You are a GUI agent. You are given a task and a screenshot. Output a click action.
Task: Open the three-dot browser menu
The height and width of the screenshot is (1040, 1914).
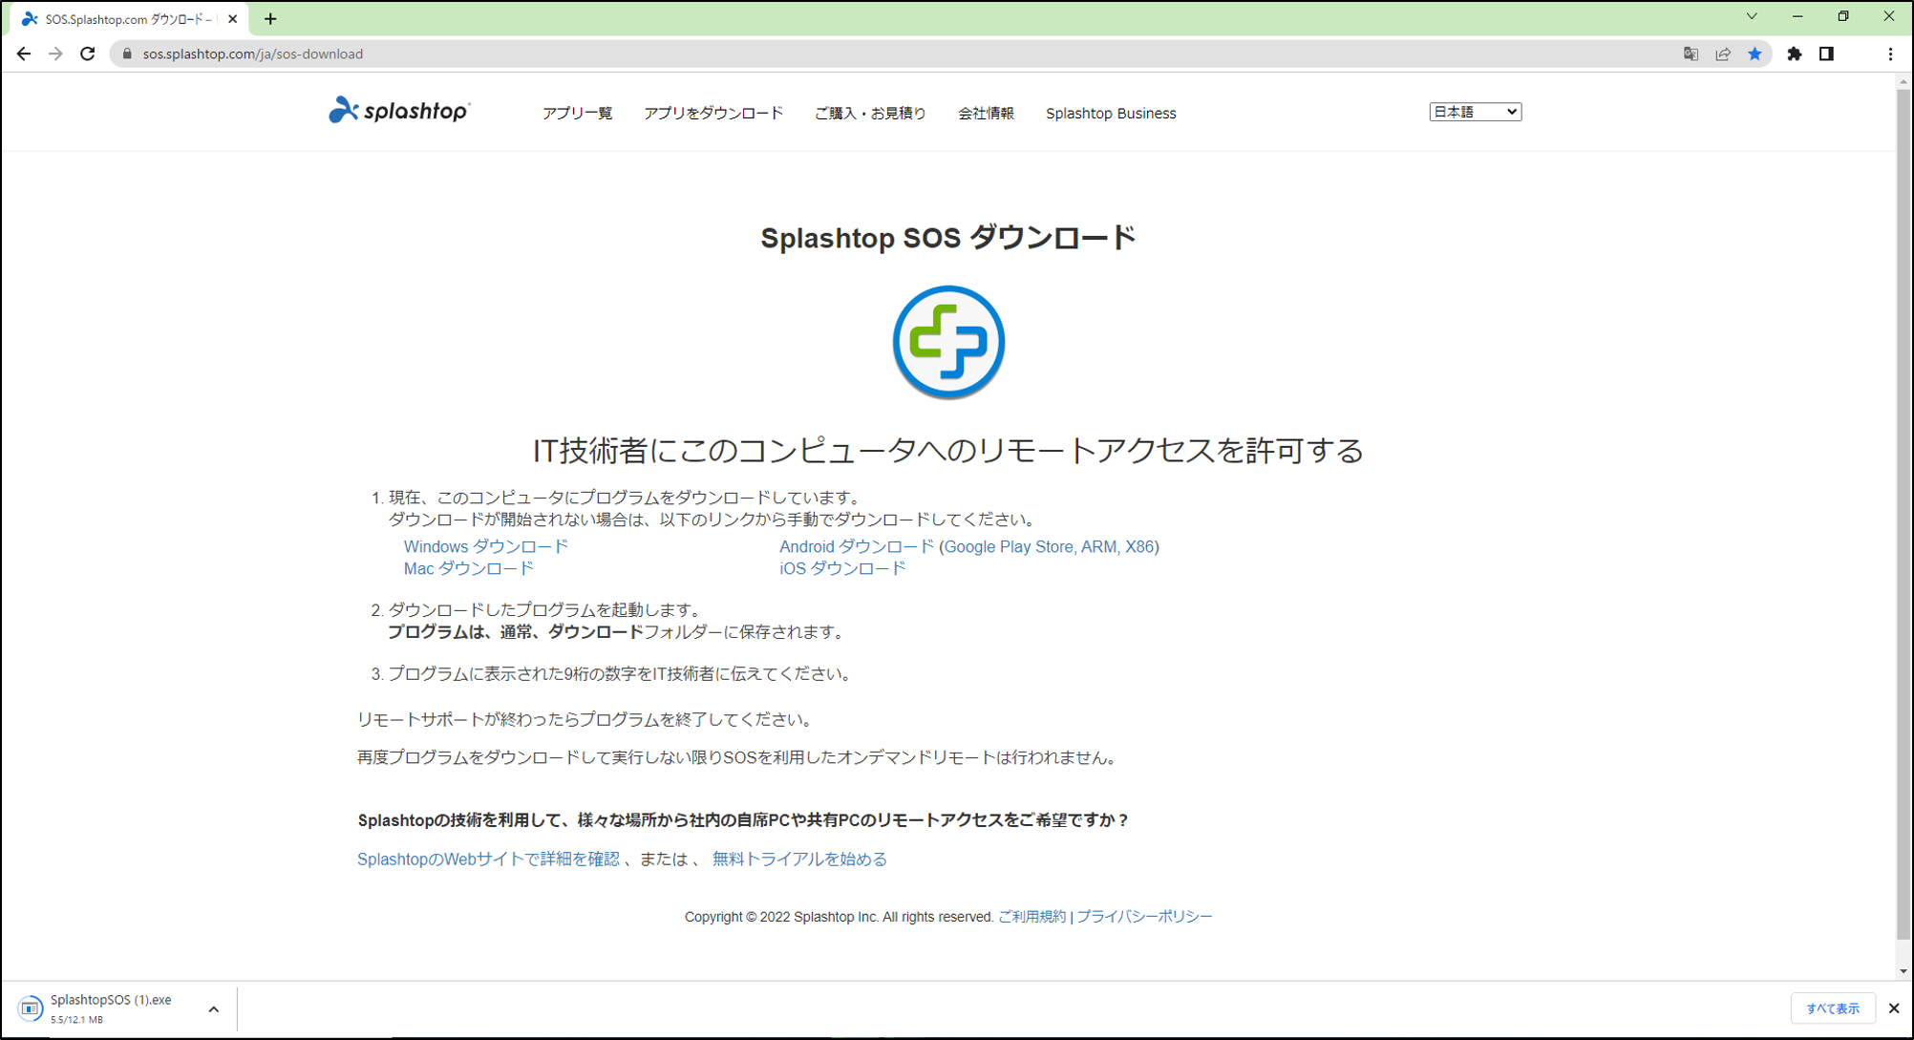click(1892, 53)
